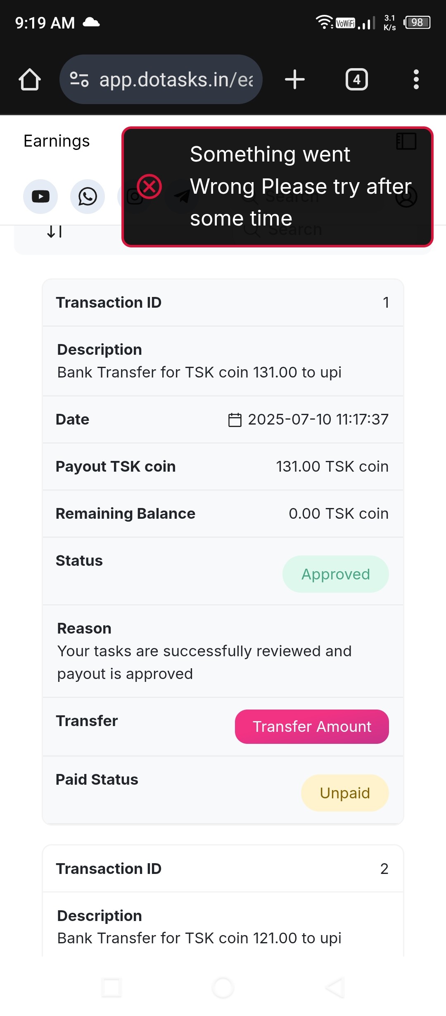Click the Transfer Amount button

pos(312,726)
